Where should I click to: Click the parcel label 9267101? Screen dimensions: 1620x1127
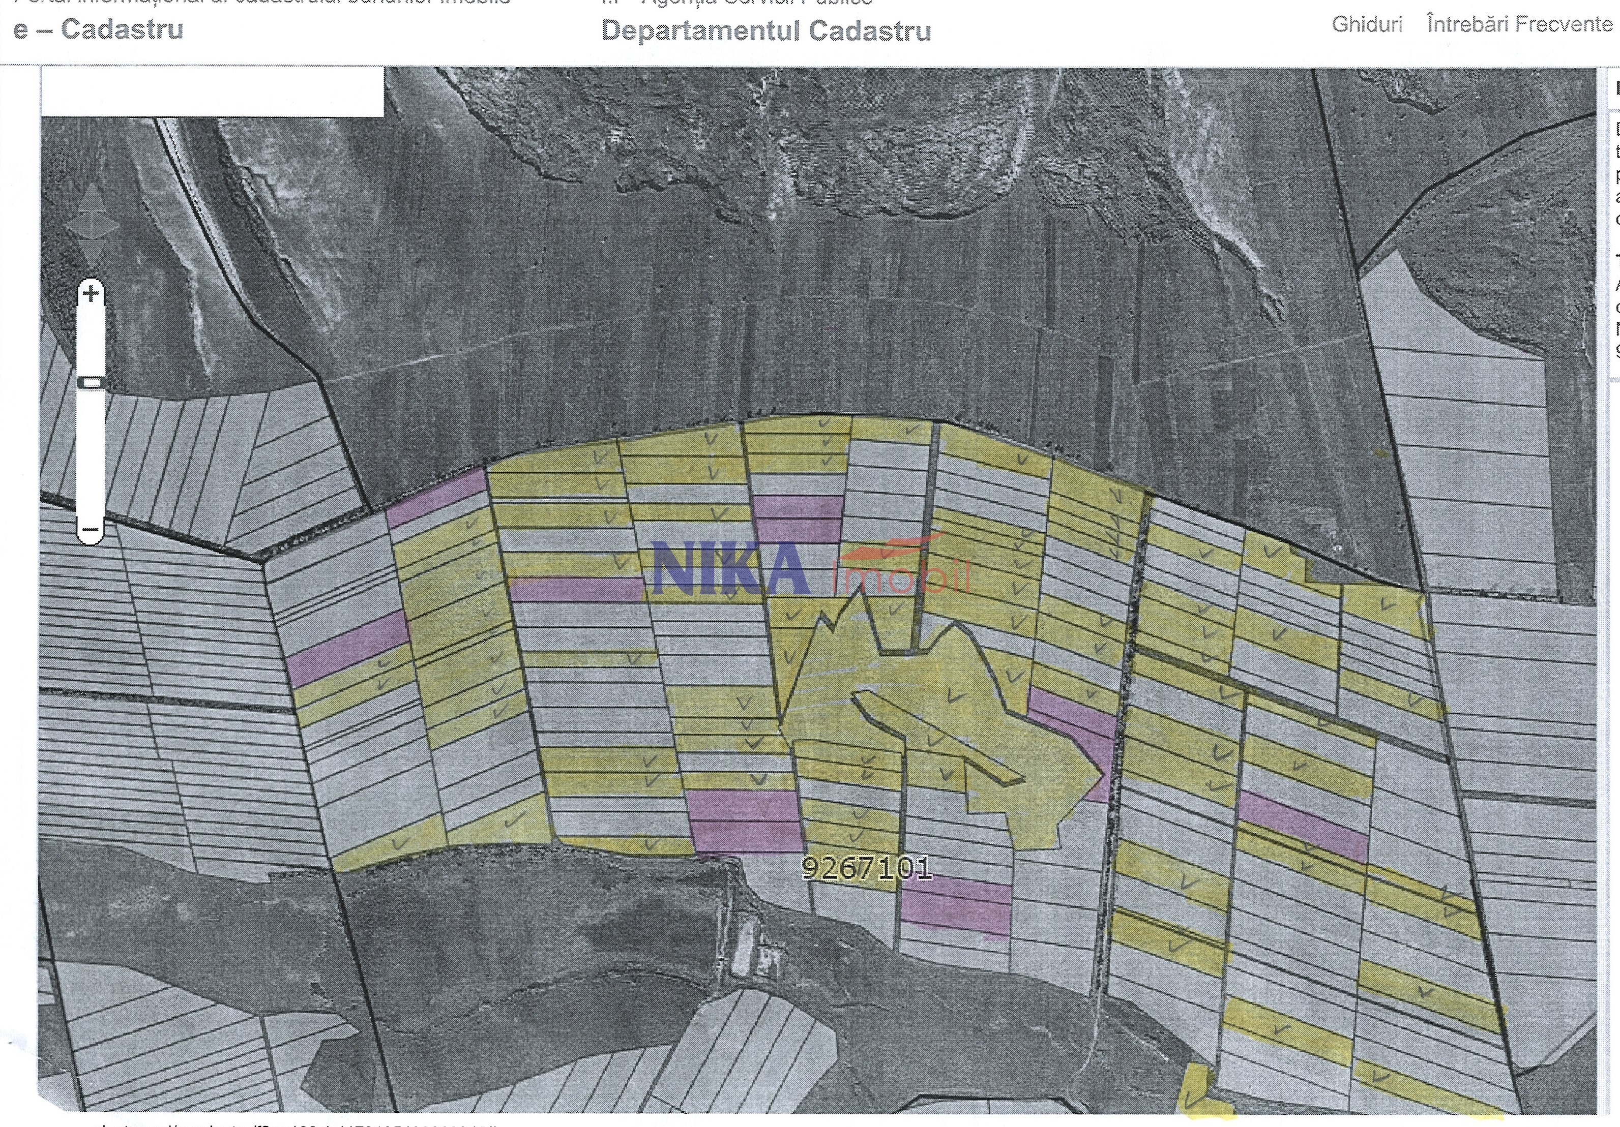[x=867, y=868]
